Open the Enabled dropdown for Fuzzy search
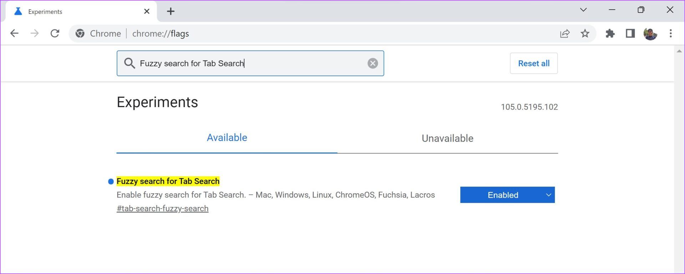This screenshot has height=274, width=685. tap(507, 195)
